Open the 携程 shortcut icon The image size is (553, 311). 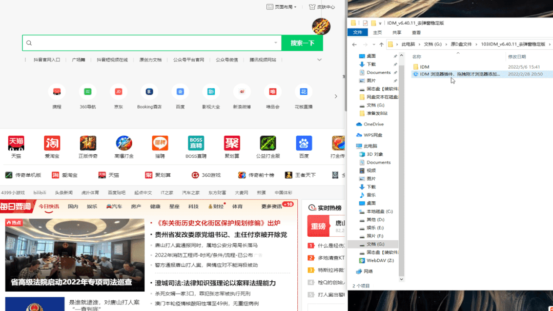(57, 92)
